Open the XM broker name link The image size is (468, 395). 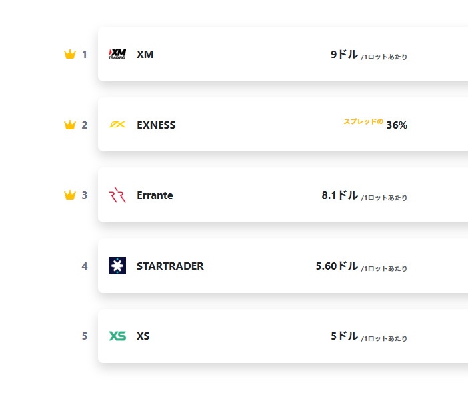click(145, 55)
